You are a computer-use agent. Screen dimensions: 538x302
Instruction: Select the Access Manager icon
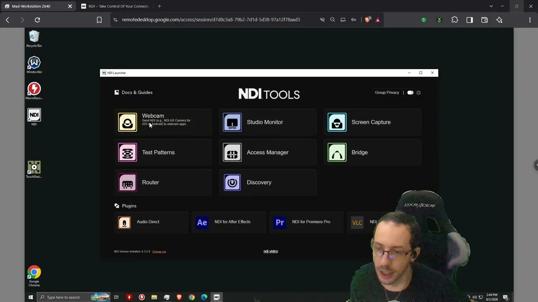232,152
